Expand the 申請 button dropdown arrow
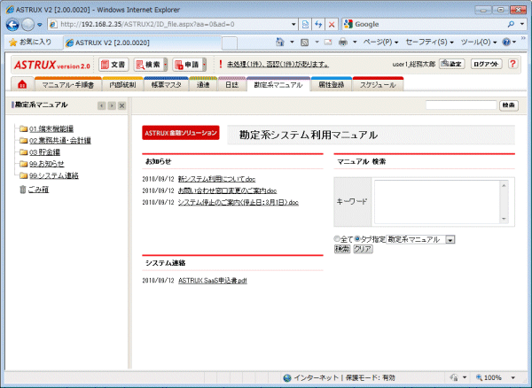The height and width of the screenshot is (388, 532). pos(204,65)
